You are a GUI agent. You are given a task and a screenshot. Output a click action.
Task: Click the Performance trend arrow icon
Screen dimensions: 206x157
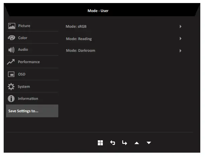pyautogui.click(x=11, y=62)
